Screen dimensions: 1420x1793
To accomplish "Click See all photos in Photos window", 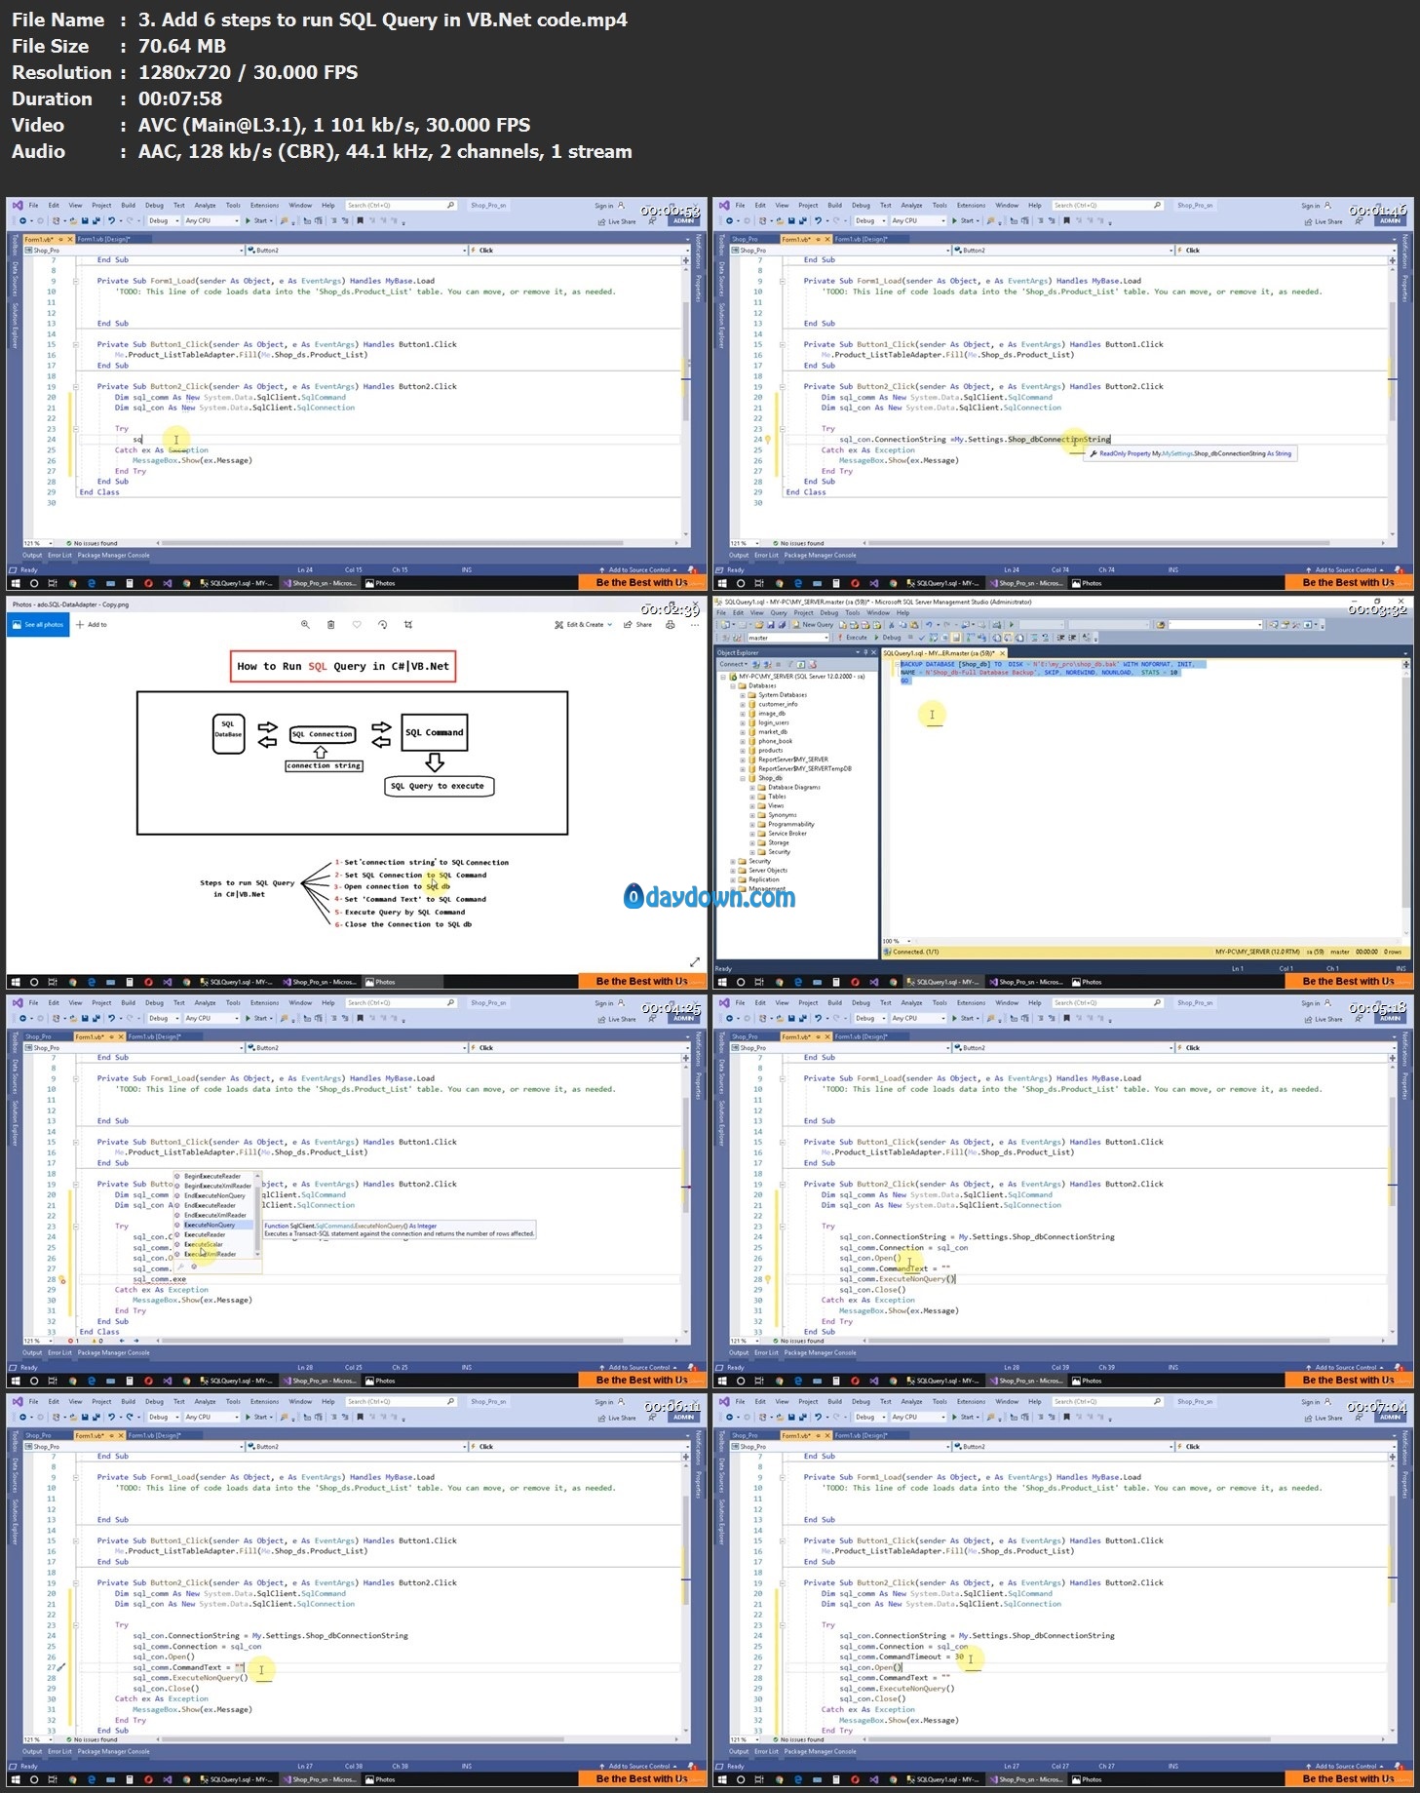I will 38,624.
